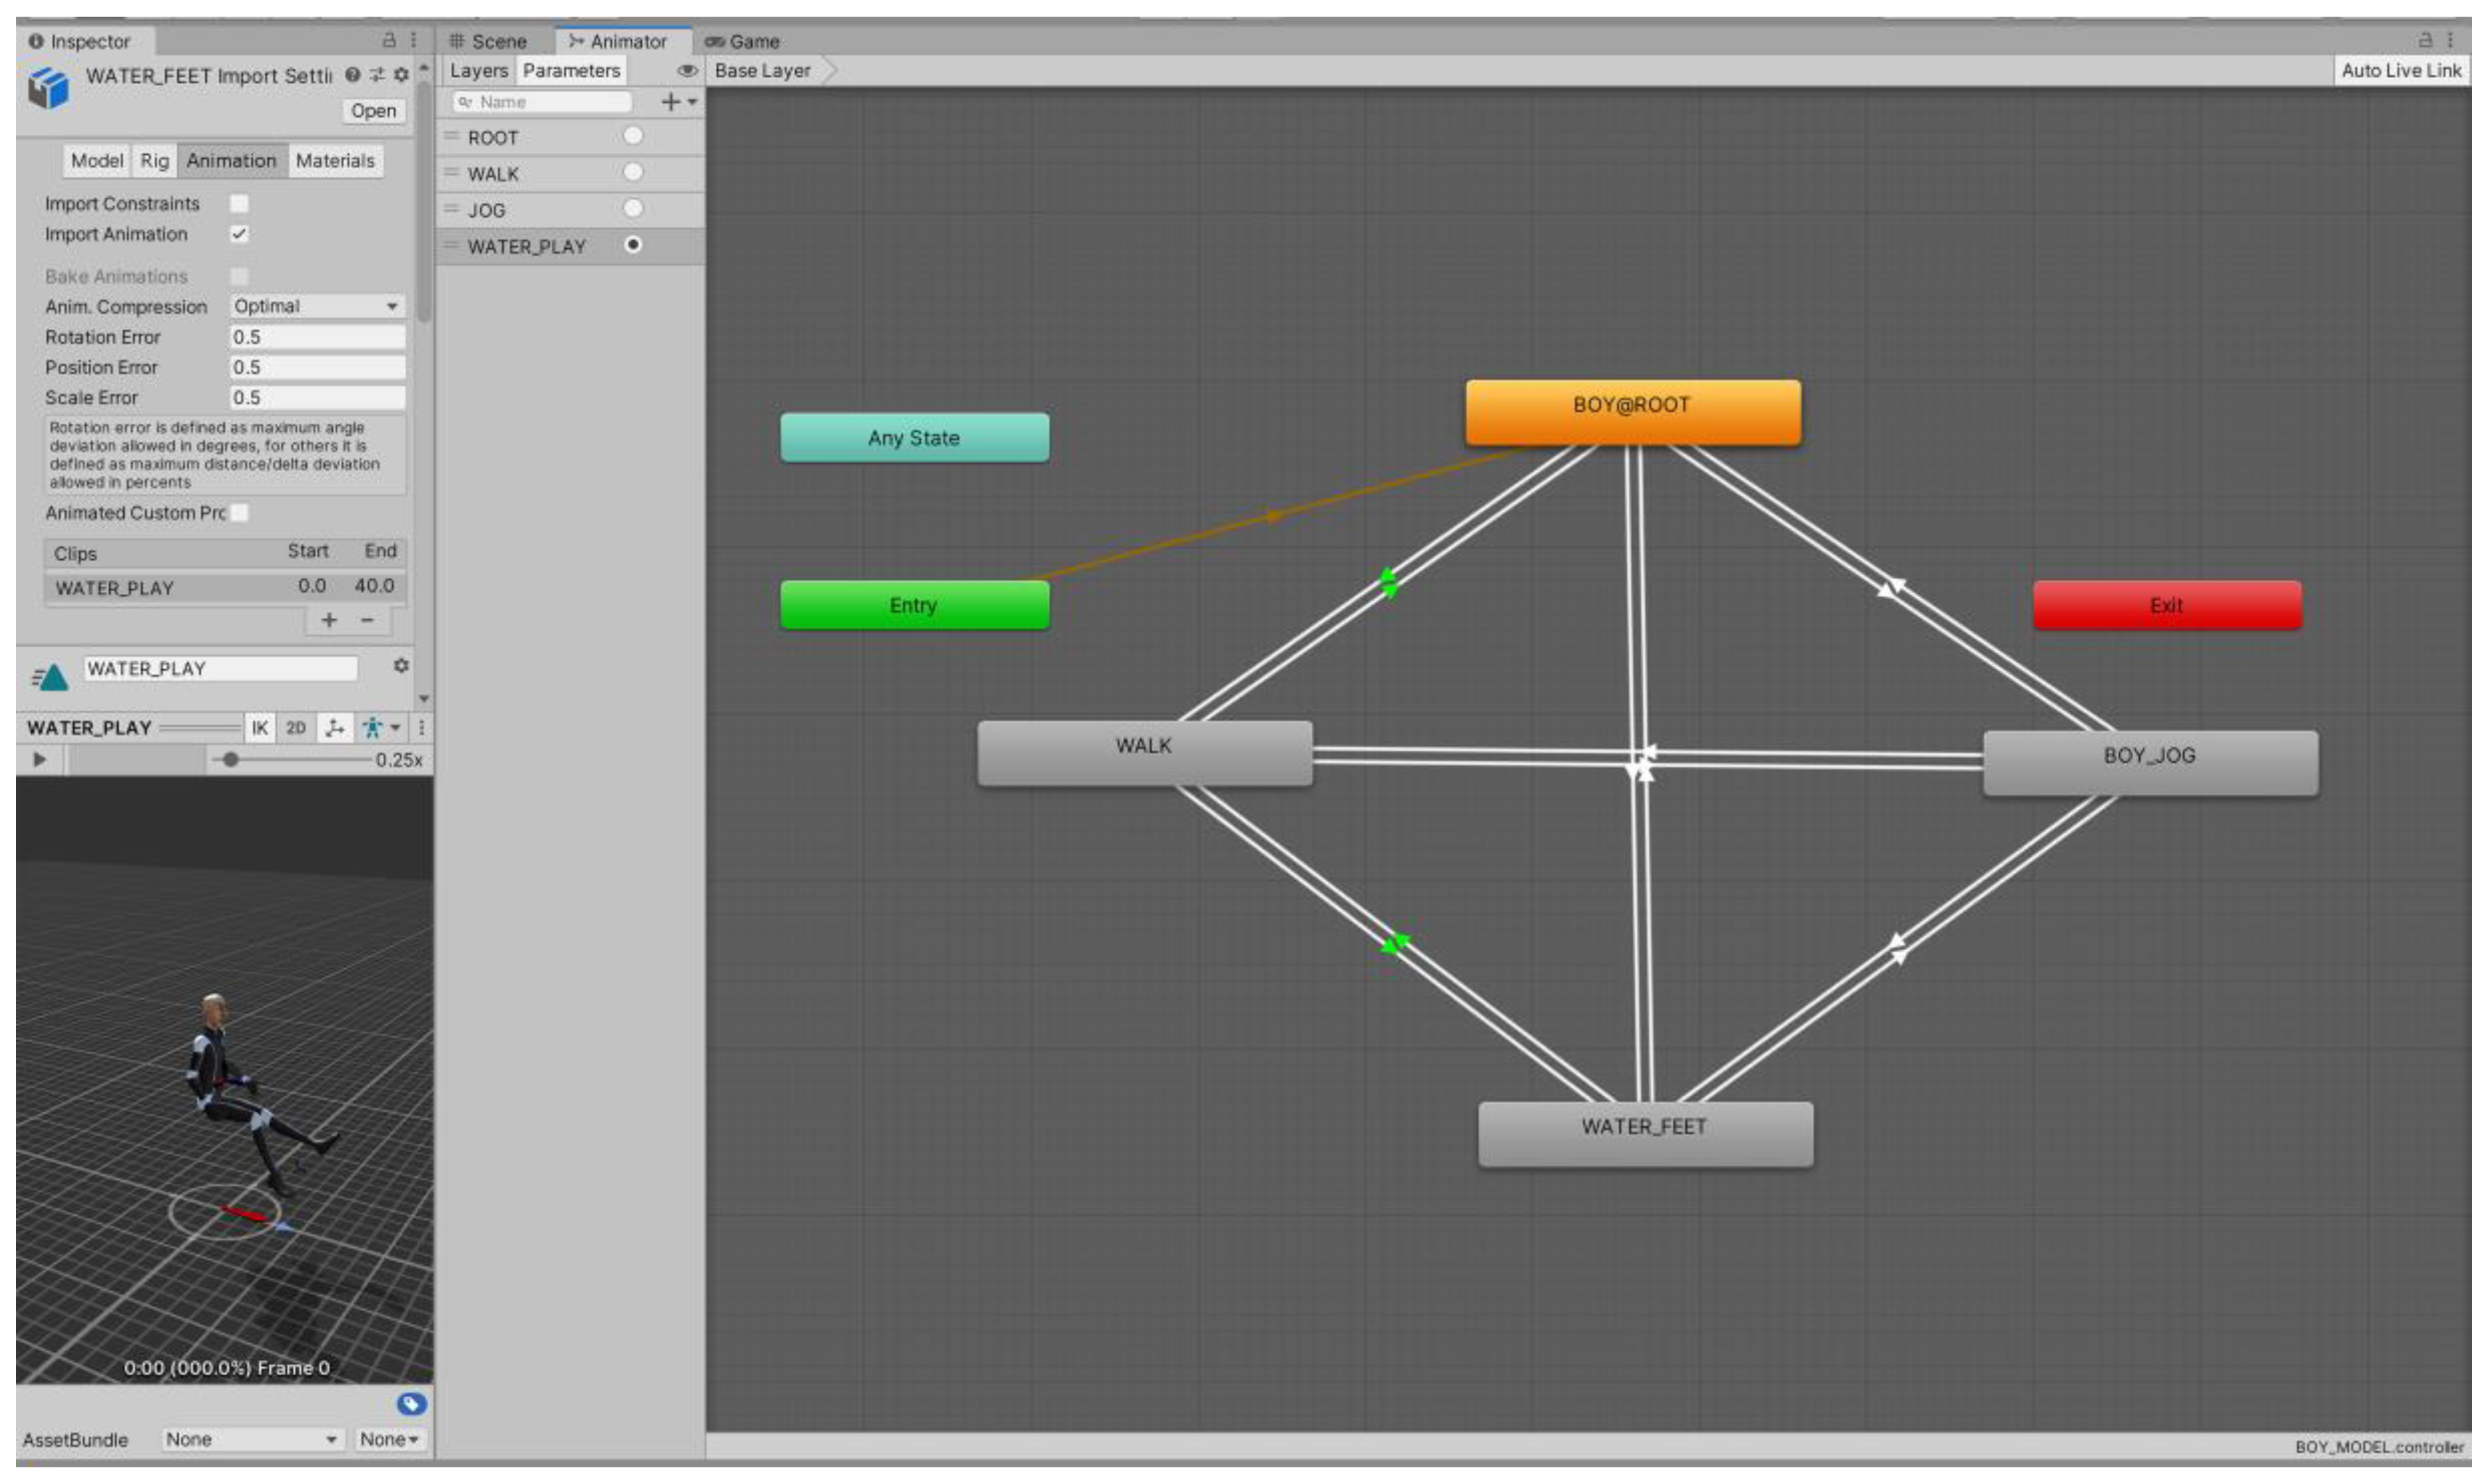Click the blue asset label tag icon
This screenshot has width=2490, height=1484.
click(x=411, y=1404)
